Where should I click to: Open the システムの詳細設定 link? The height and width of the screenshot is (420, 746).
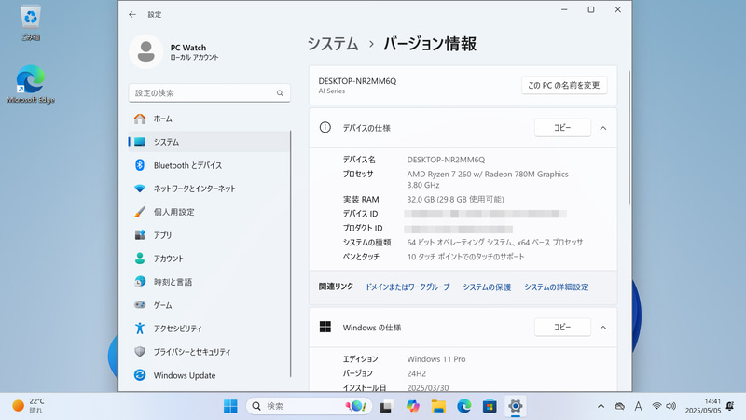point(556,287)
